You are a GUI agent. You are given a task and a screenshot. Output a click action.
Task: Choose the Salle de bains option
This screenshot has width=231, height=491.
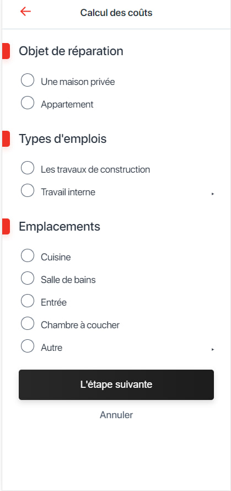point(28,278)
